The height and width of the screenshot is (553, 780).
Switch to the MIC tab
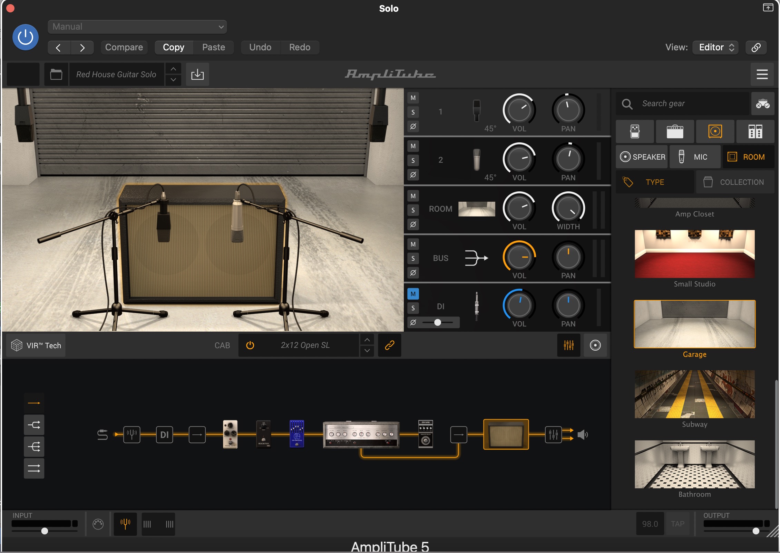tap(695, 157)
